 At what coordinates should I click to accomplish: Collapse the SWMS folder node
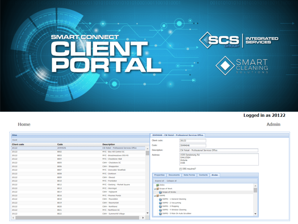point(155,196)
